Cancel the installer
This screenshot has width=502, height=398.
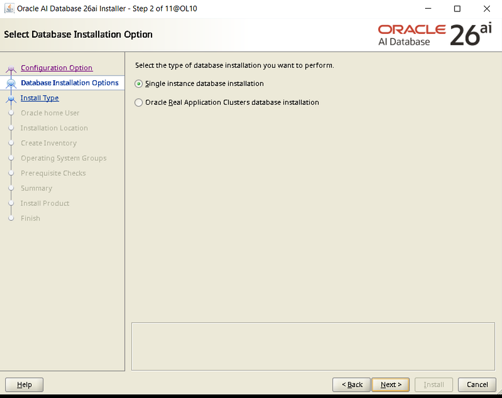tap(477, 385)
